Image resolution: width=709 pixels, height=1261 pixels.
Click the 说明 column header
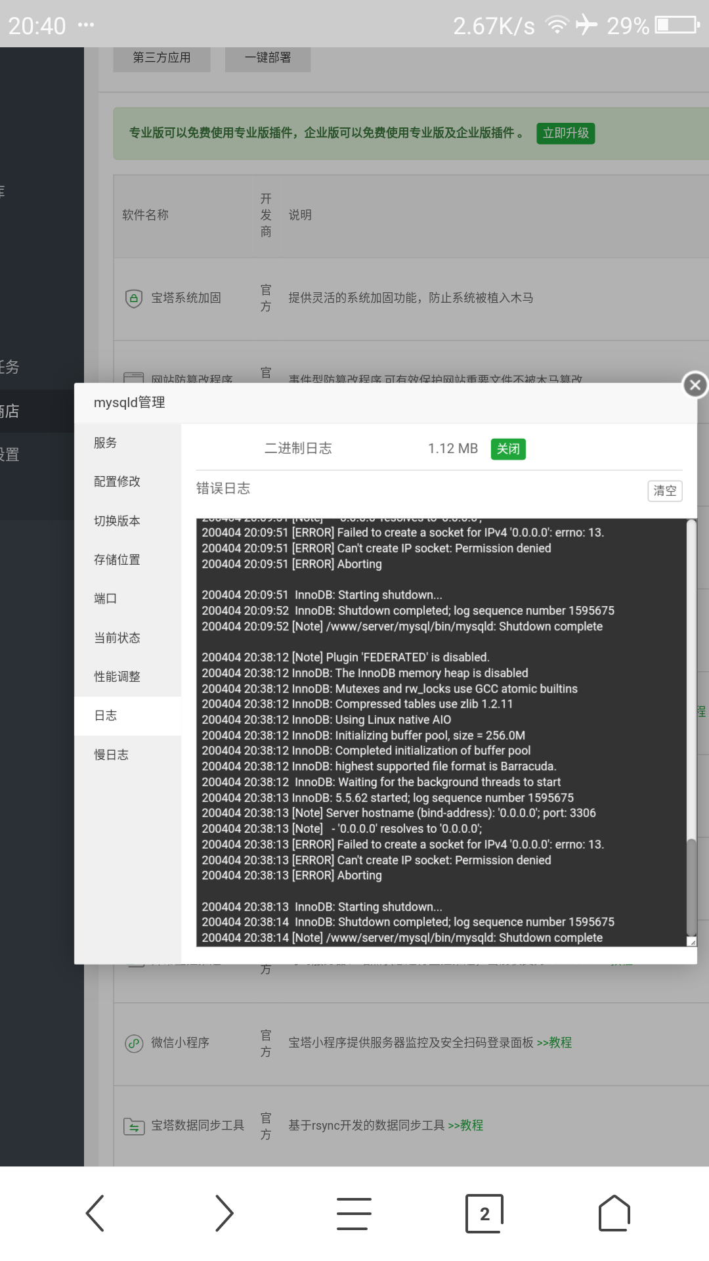click(300, 215)
